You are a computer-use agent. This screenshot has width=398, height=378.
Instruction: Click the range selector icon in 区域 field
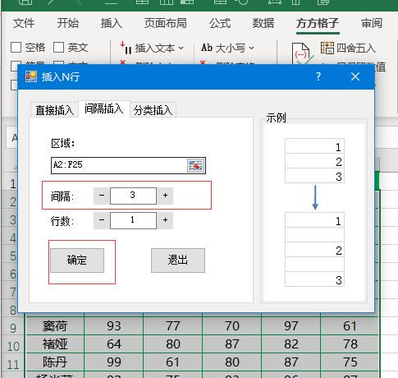pos(196,166)
